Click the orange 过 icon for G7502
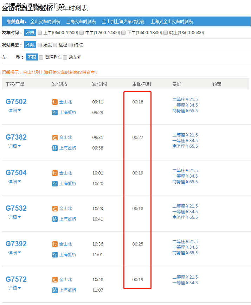The height and width of the screenshot is (305, 251). (54, 102)
